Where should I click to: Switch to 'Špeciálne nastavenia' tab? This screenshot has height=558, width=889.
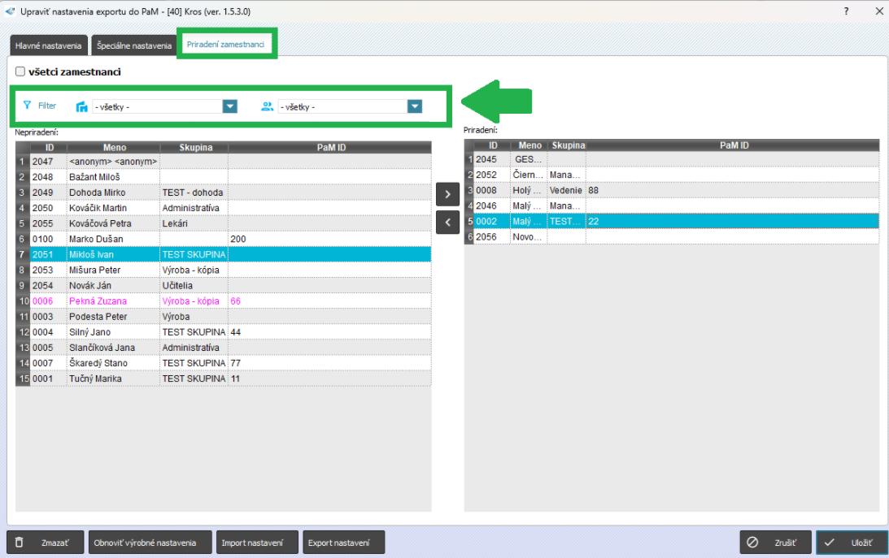coord(134,46)
